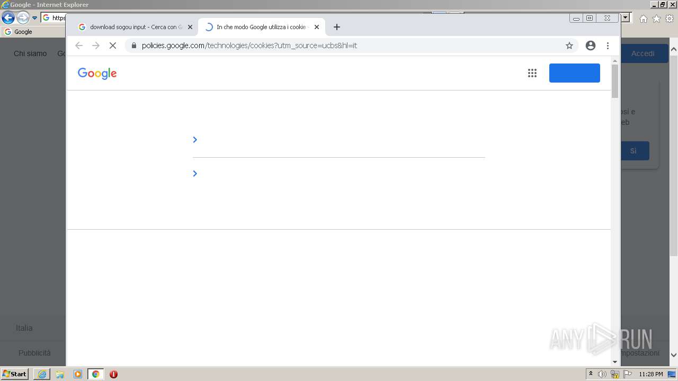Click 'Pubblicità' link in IE footer
This screenshot has height=381, width=678.
tap(34, 353)
